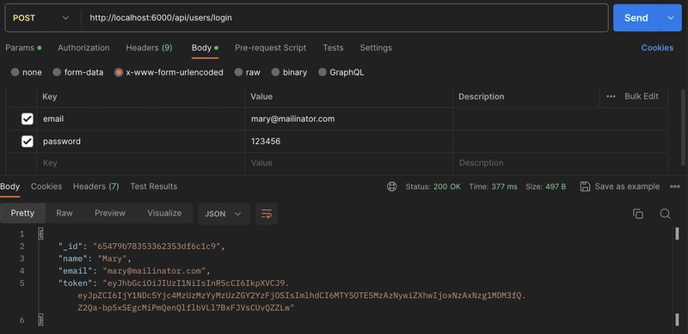The image size is (688, 334).
Task: Uncheck the password parameter checkbox
Action: [28, 141]
